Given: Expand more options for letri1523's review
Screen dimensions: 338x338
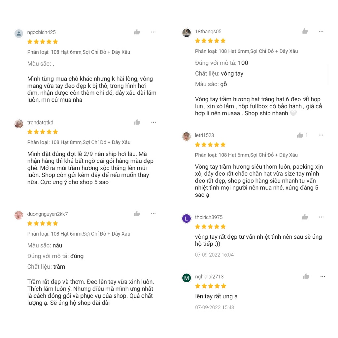Looking at the screenshot, I should 321,135.
